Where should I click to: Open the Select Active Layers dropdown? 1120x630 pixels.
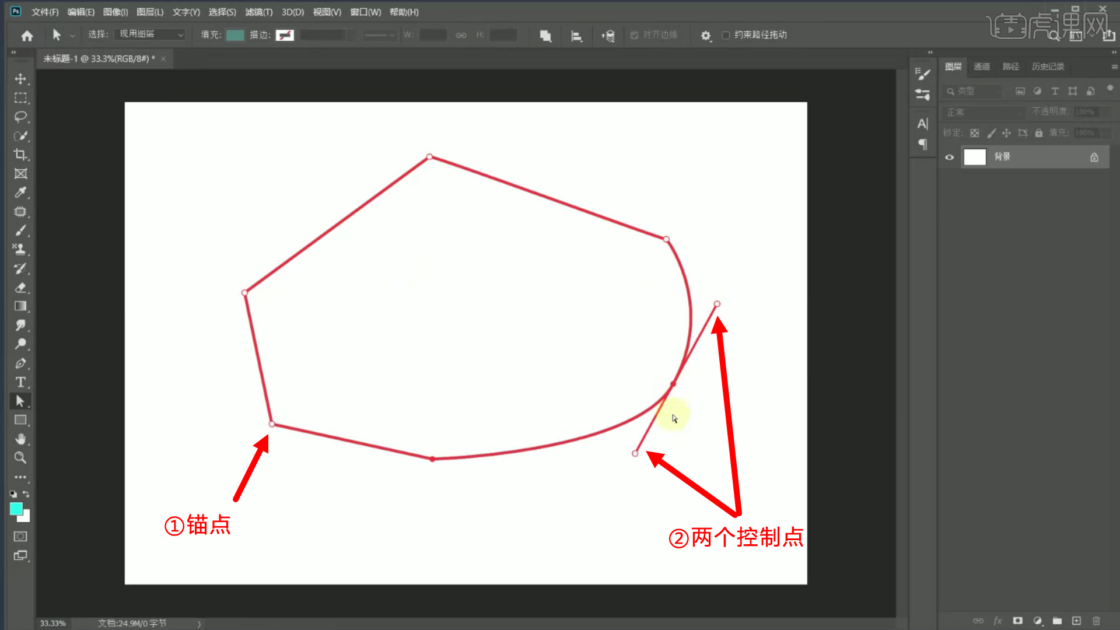click(150, 34)
